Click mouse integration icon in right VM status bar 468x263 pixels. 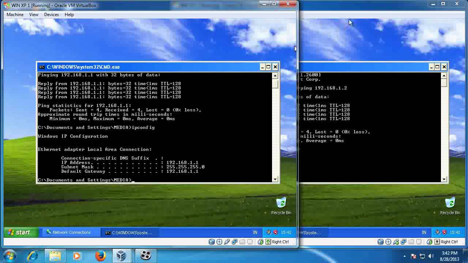429,242
